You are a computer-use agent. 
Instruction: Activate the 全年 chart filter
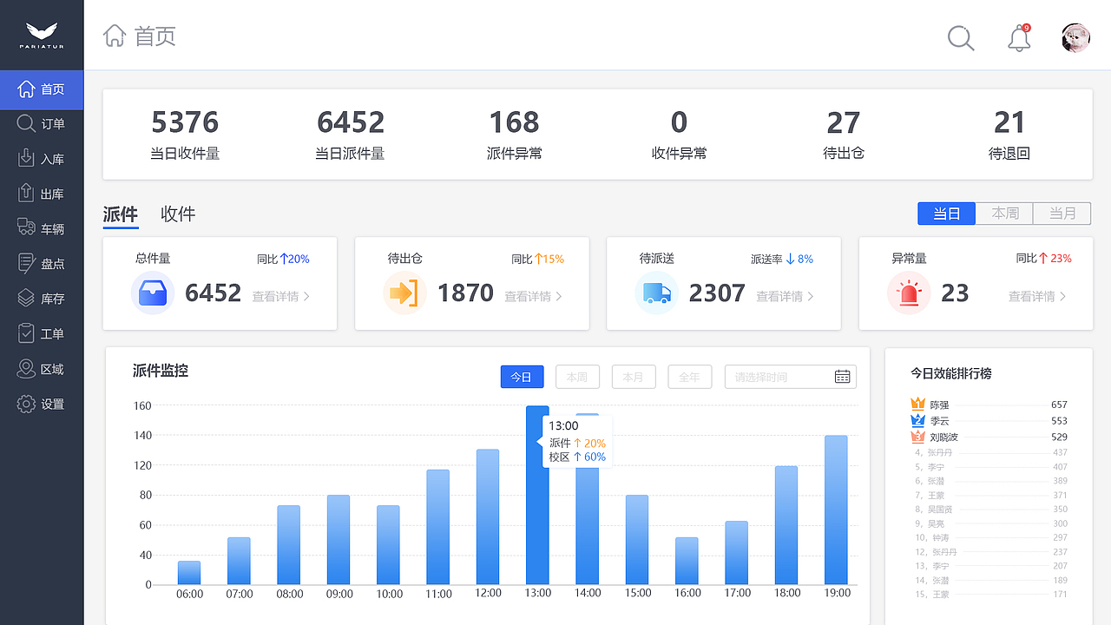[x=689, y=376]
